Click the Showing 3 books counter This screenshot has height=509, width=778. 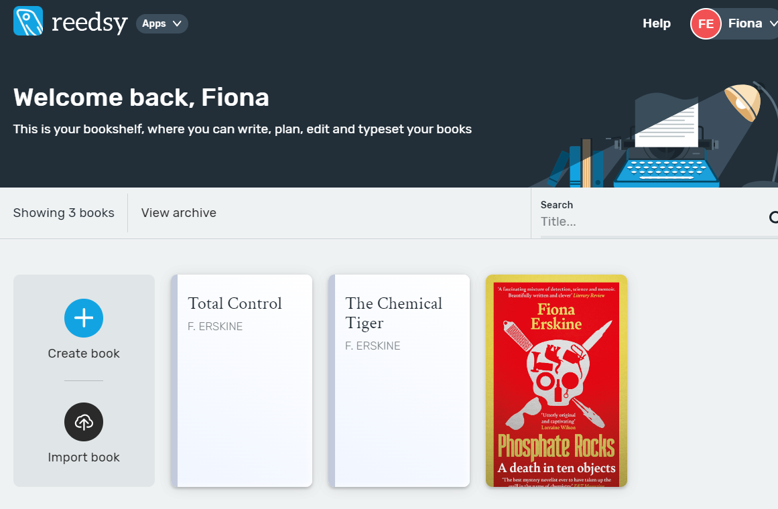tap(64, 213)
